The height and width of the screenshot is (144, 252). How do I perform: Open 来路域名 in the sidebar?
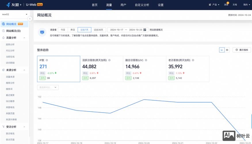pos(10,107)
